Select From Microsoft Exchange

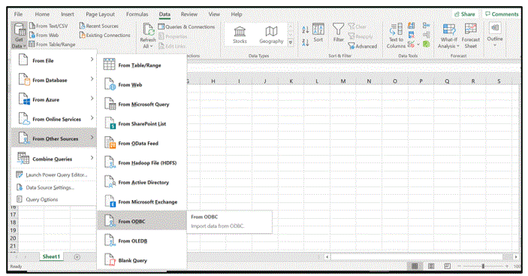click(x=142, y=202)
